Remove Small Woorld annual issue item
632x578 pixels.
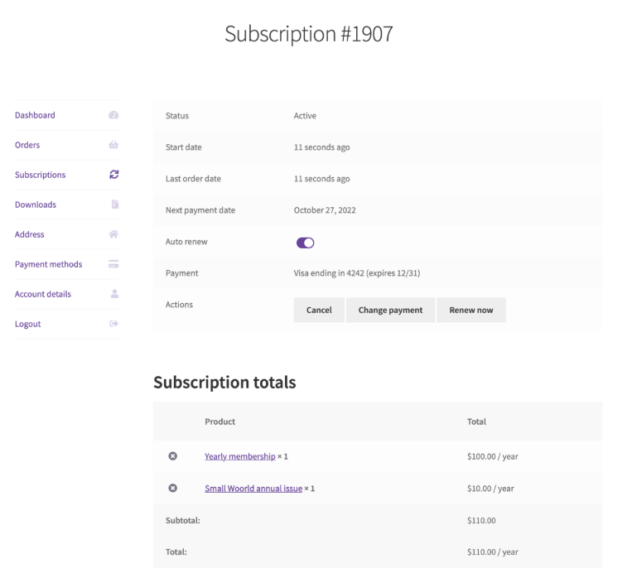(172, 489)
